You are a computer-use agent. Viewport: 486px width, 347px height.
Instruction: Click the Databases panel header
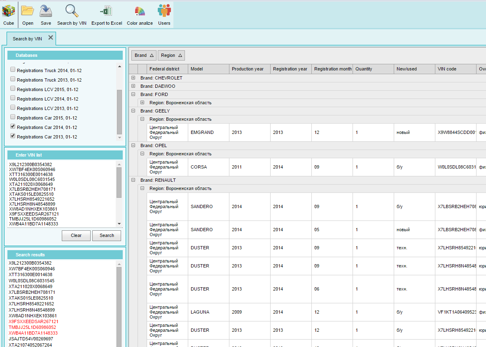[65, 55]
